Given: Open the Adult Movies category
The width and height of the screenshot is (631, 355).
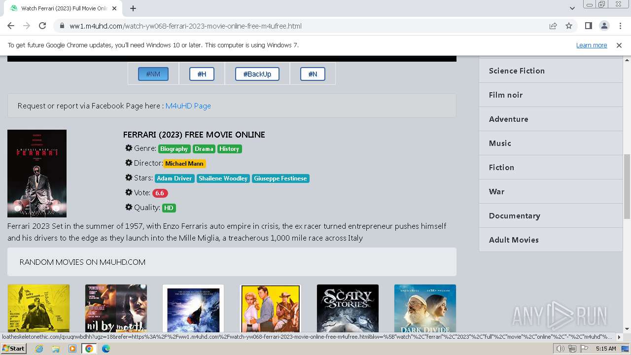Looking at the screenshot, I should 551,240.
